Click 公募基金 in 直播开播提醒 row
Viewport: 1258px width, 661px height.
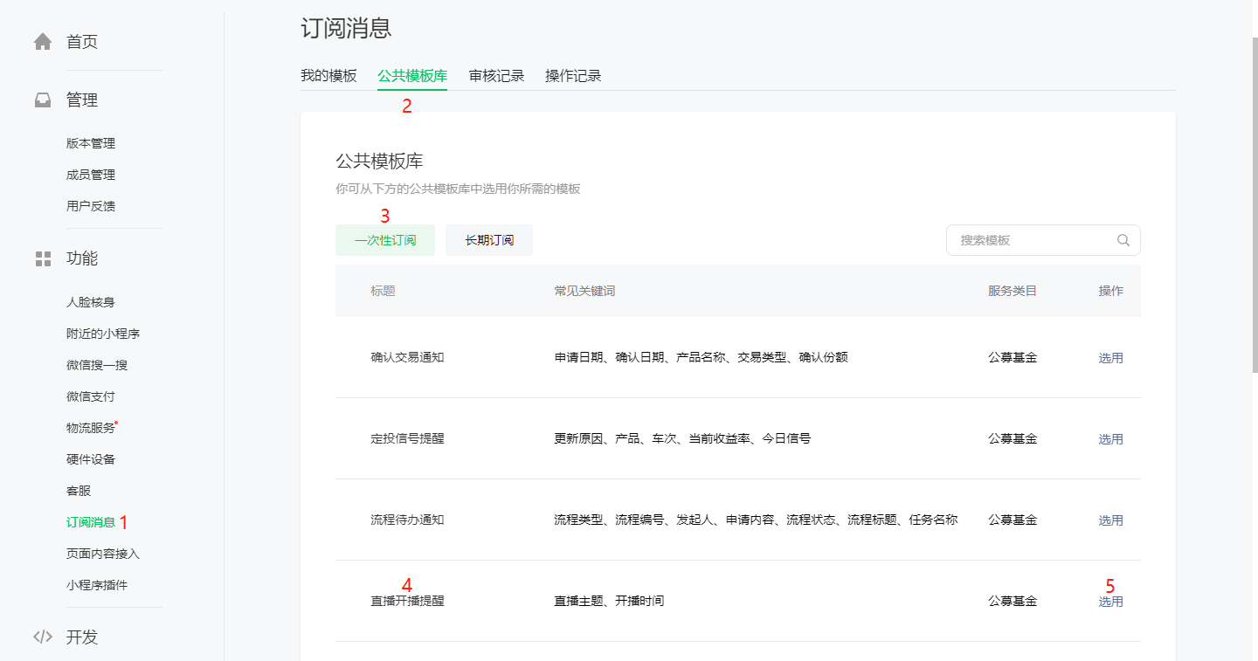tap(1013, 601)
